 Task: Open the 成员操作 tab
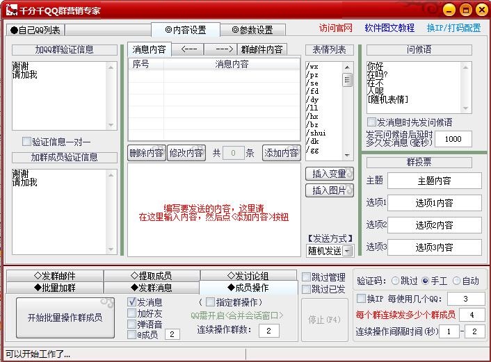tap(248, 288)
